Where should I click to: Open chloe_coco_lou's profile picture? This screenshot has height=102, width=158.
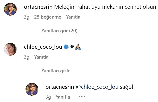pos(10,49)
